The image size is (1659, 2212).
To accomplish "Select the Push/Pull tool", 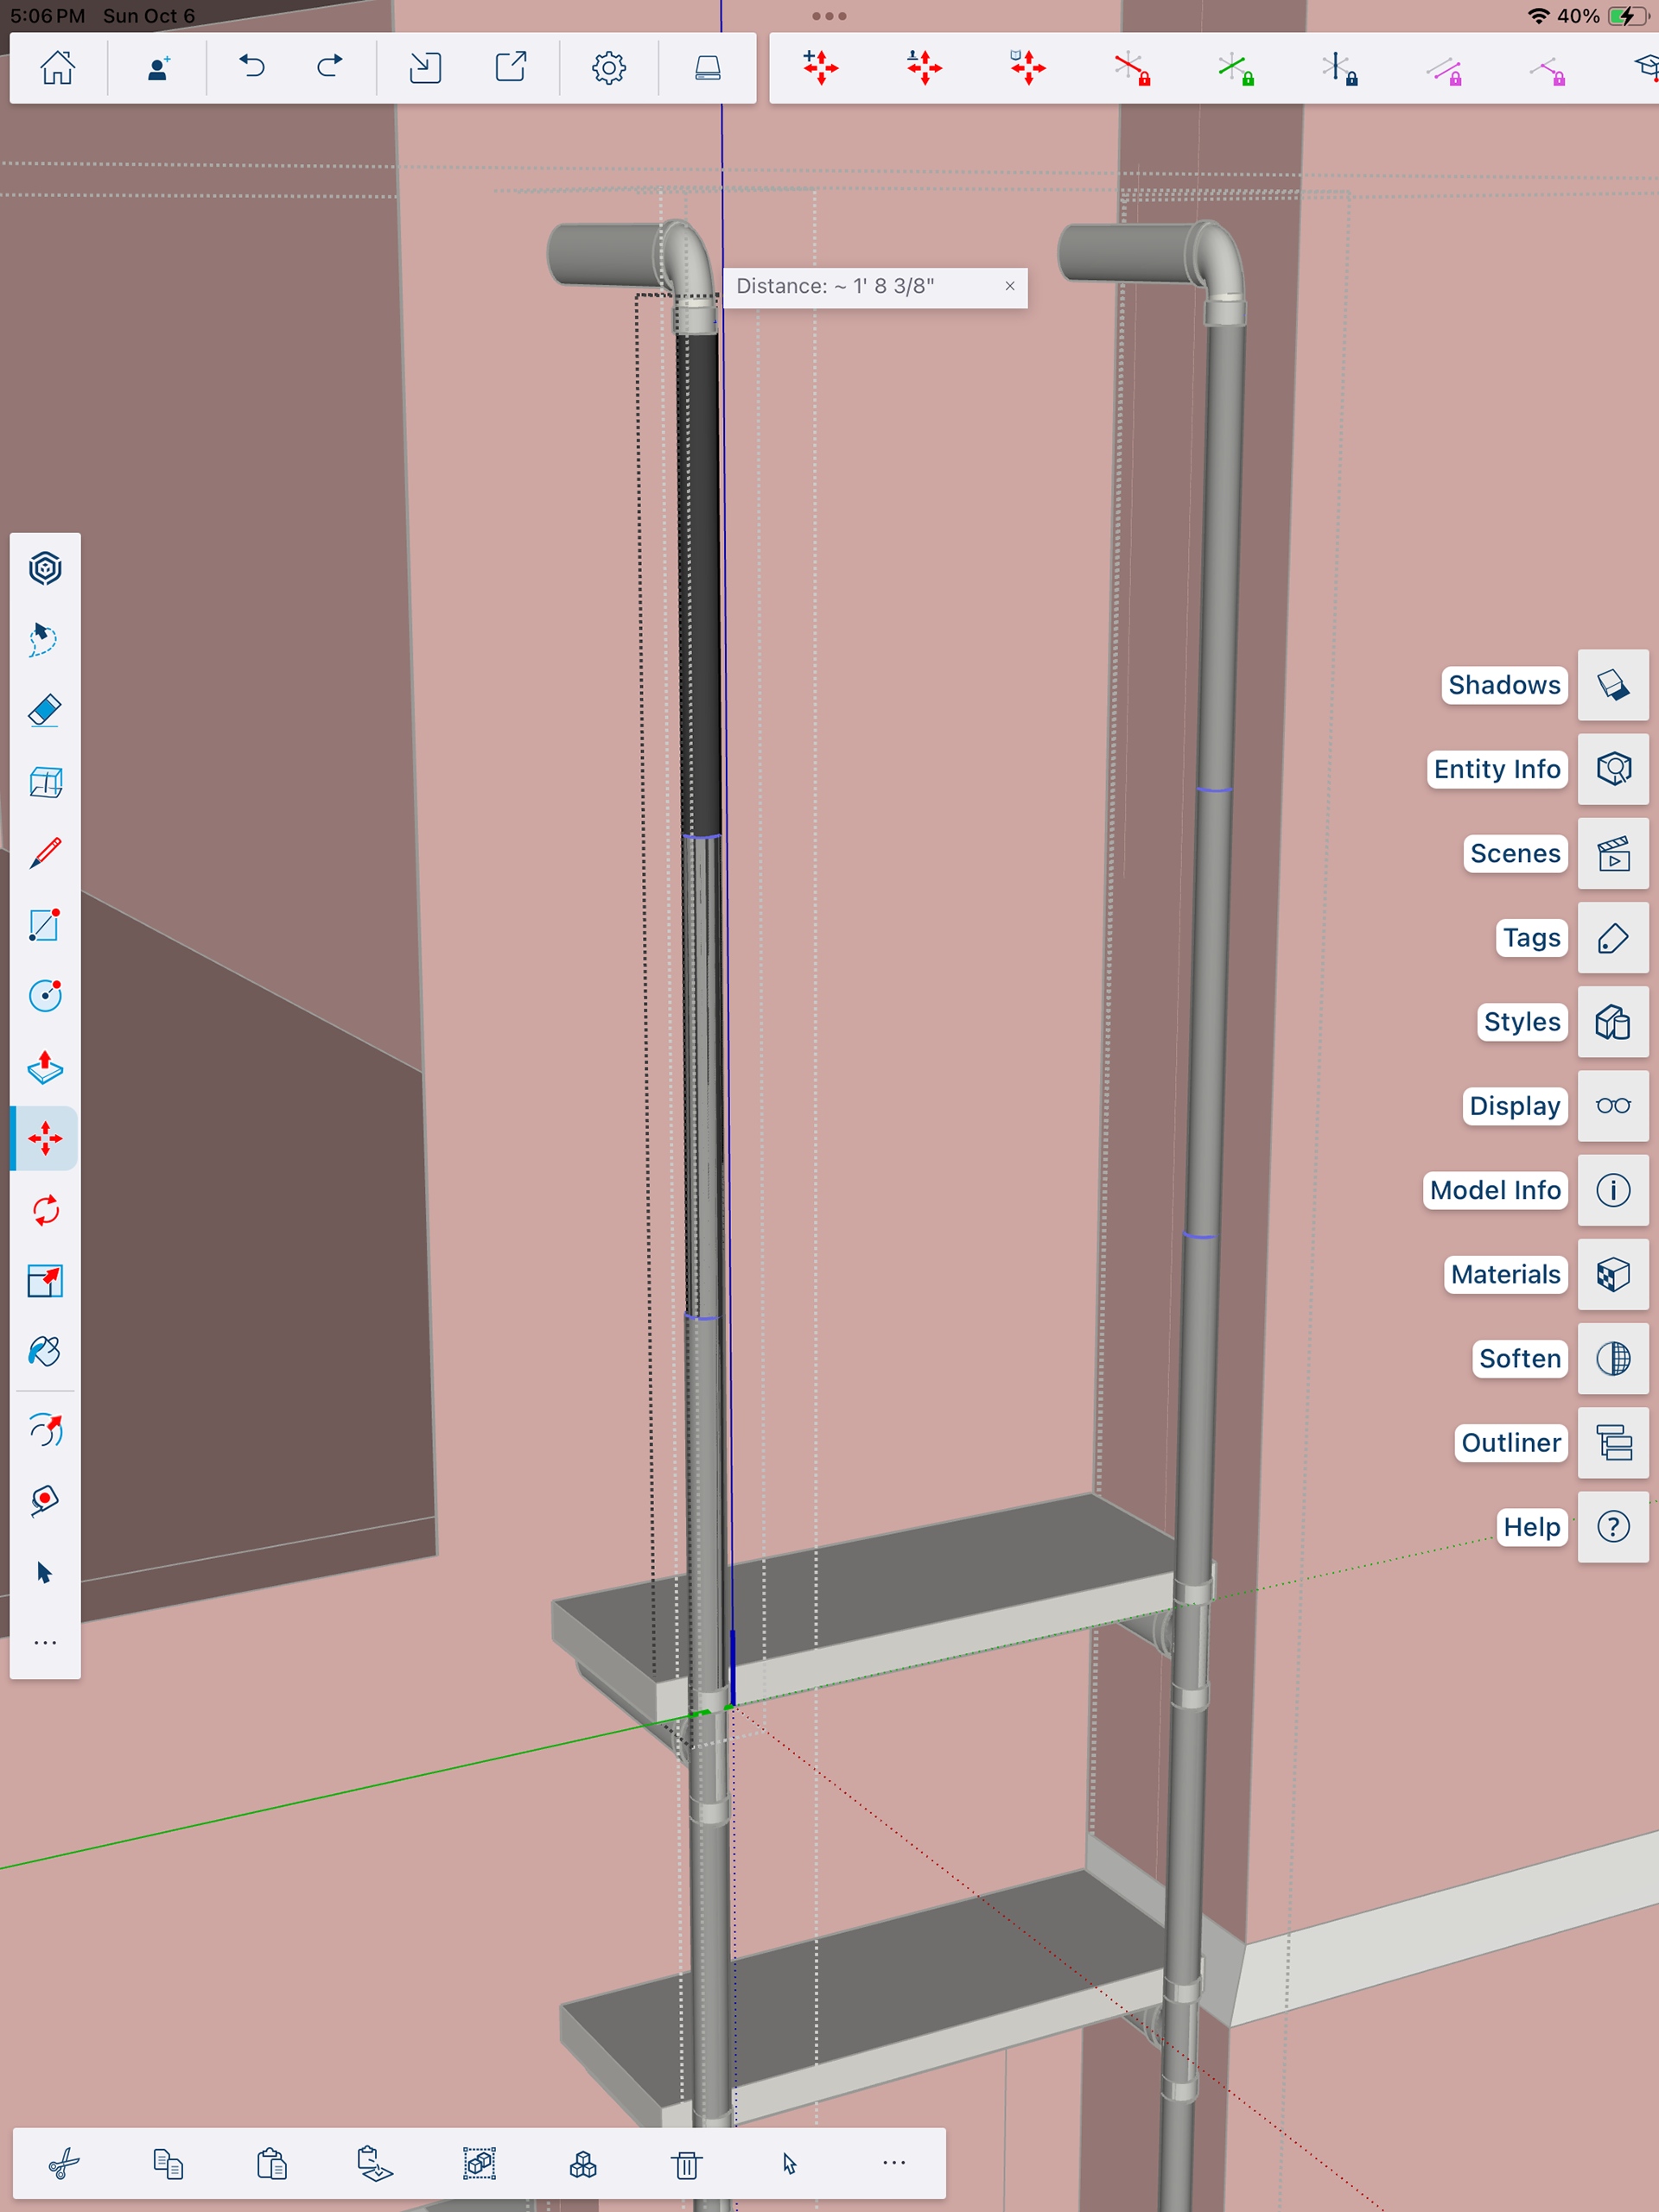I will (45, 1067).
